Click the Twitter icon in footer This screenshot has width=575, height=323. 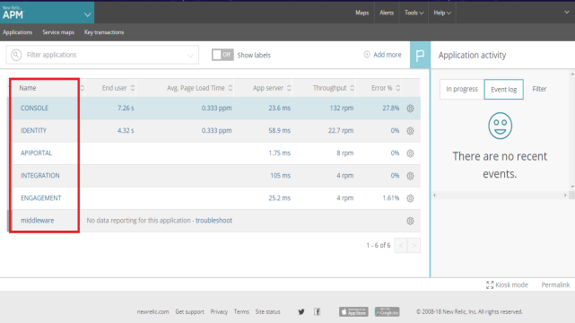click(301, 311)
